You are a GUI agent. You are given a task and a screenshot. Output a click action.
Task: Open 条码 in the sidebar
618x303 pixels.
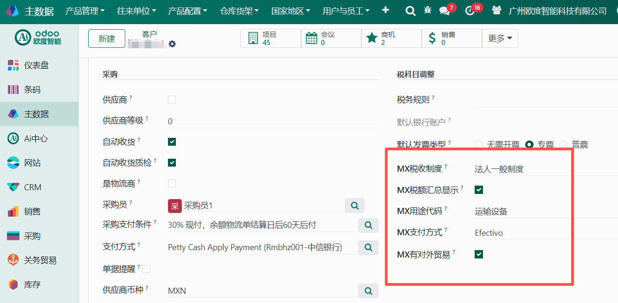[x=39, y=90]
